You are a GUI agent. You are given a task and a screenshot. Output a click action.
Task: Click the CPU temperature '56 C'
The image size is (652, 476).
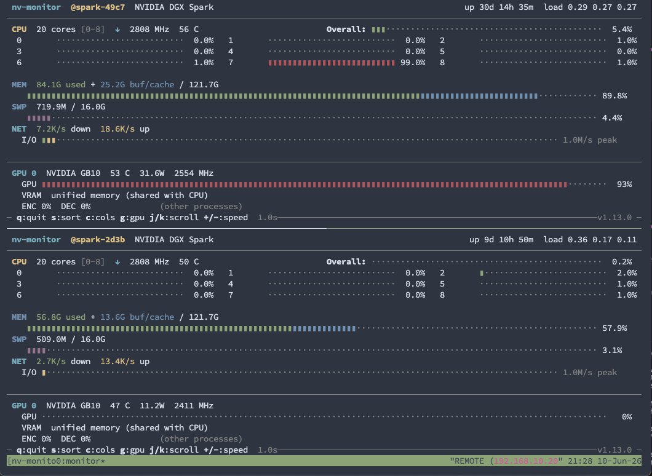tap(189, 30)
